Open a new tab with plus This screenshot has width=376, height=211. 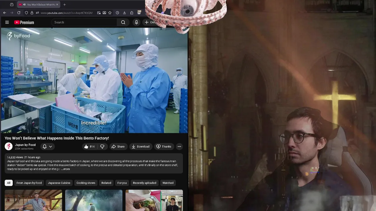coord(64,5)
